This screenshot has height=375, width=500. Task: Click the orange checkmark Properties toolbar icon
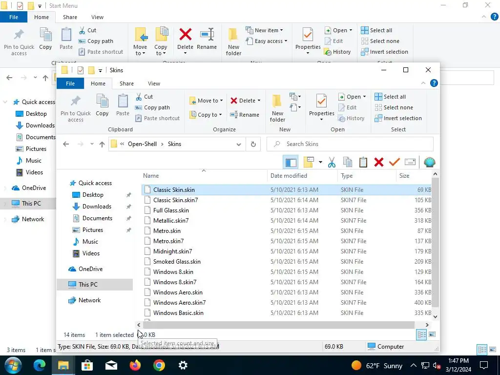394,162
